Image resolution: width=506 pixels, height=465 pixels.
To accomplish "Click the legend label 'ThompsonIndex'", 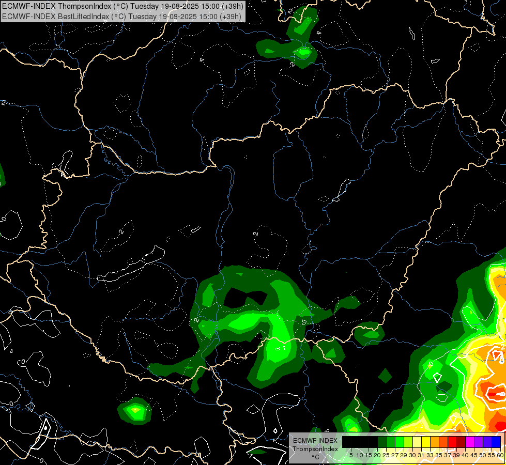I will click(315, 449).
